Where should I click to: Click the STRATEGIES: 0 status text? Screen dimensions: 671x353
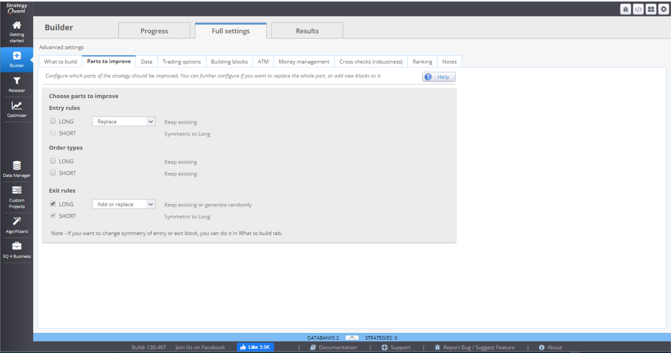[381, 338]
